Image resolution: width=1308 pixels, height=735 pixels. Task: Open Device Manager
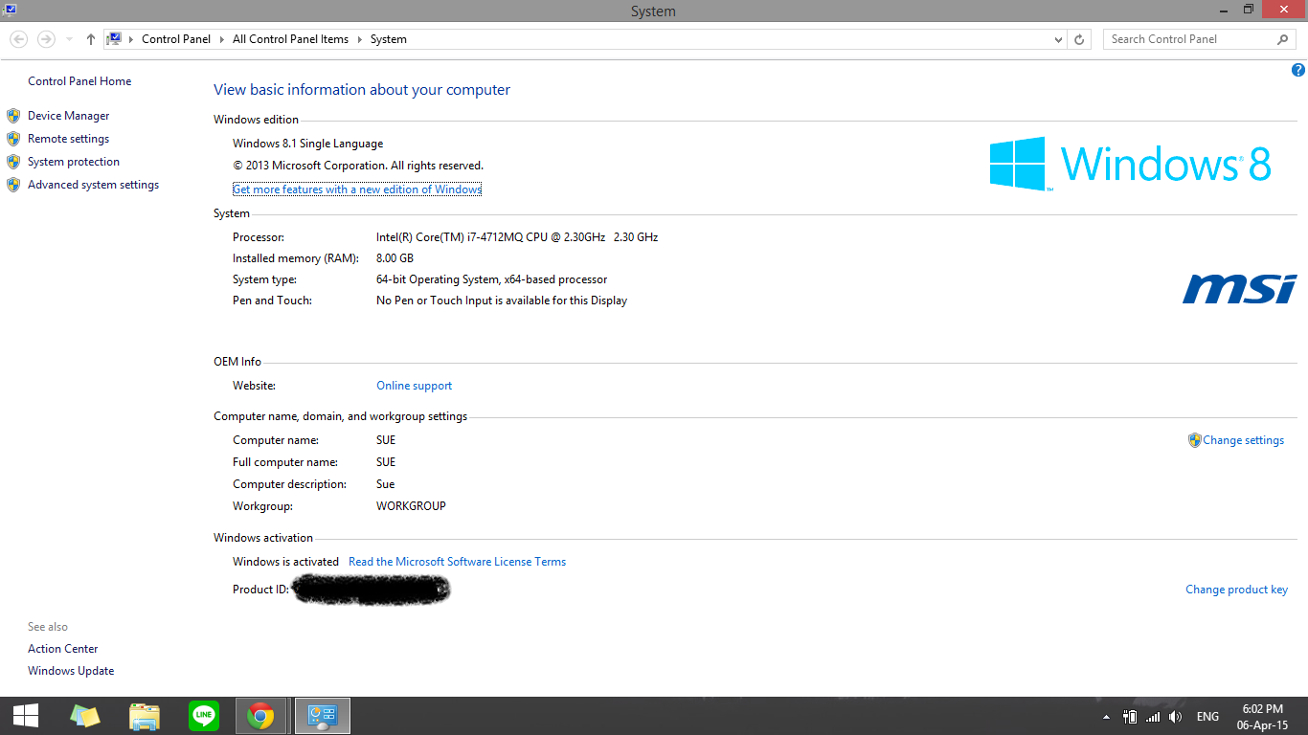[68, 116]
